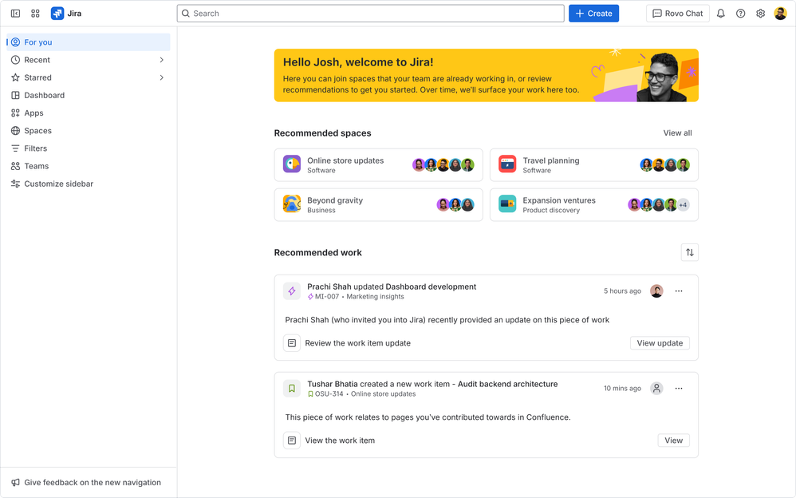Screen dimensions: 796x498
Task: Open the Expansion ventures space card
Action: 594,205
